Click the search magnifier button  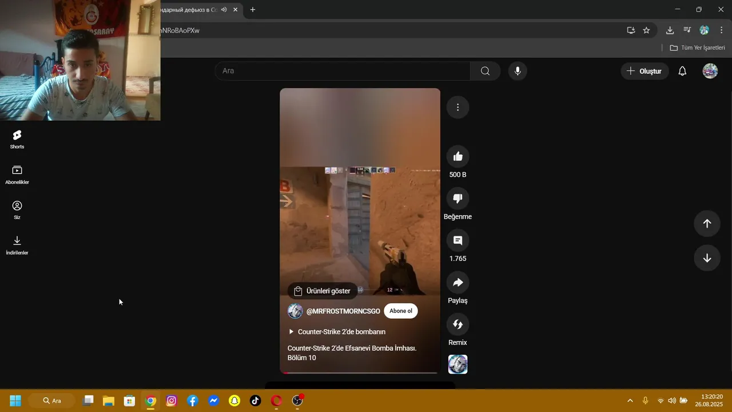tap(485, 71)
